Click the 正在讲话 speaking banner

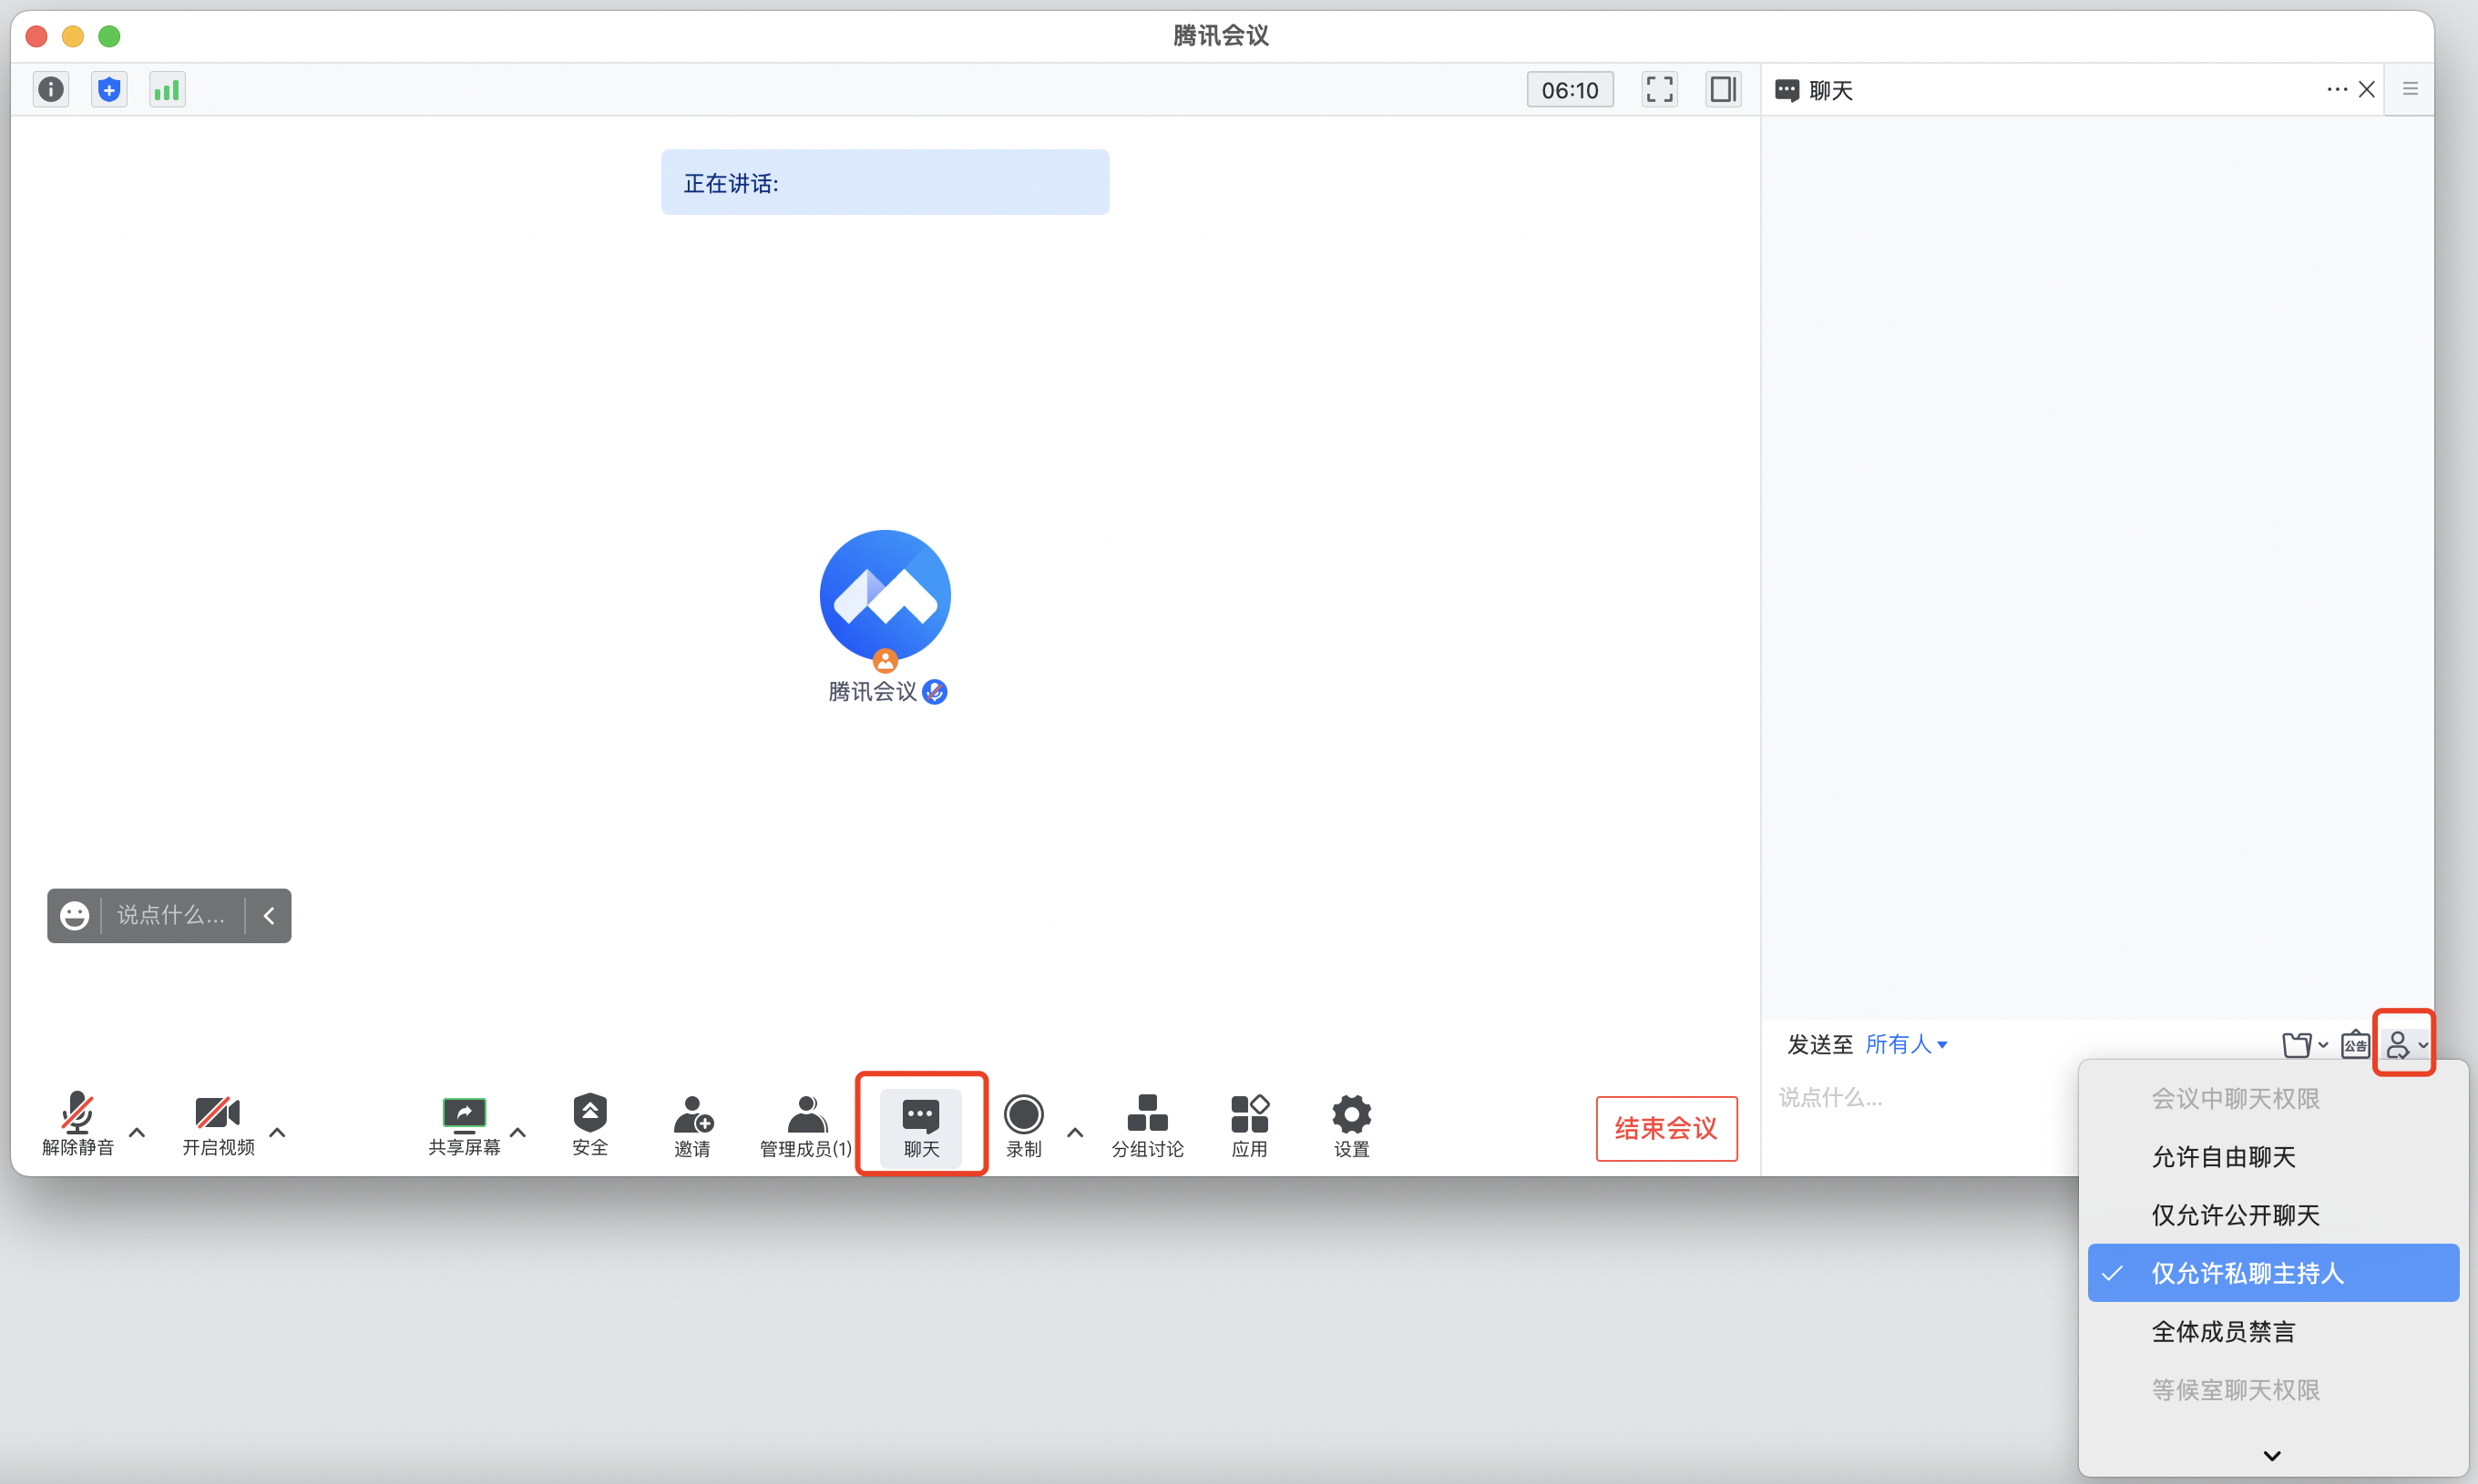(886, 182)
